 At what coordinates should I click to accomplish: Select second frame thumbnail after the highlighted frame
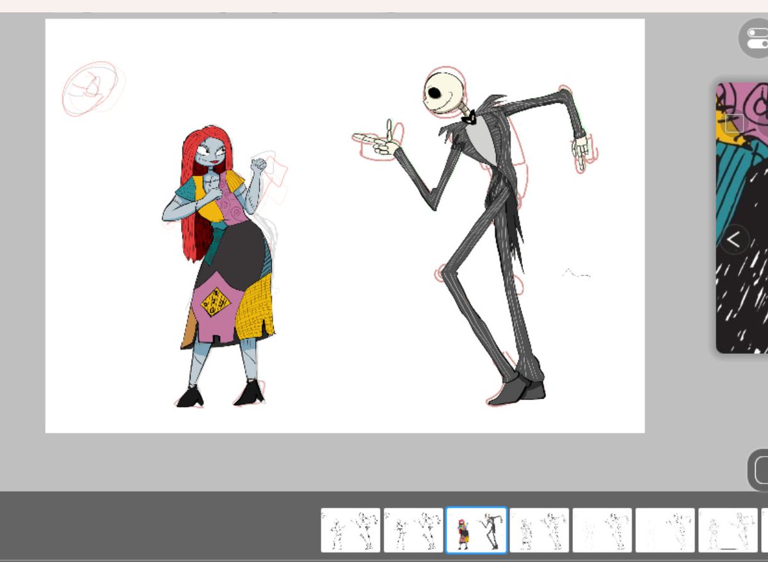[x=602, y=530]
